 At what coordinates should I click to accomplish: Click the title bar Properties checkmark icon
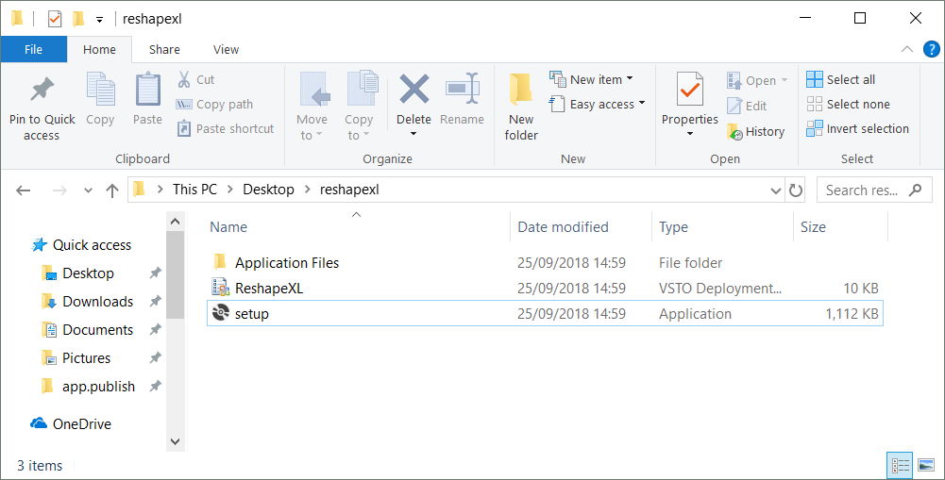tap(54, 19)
